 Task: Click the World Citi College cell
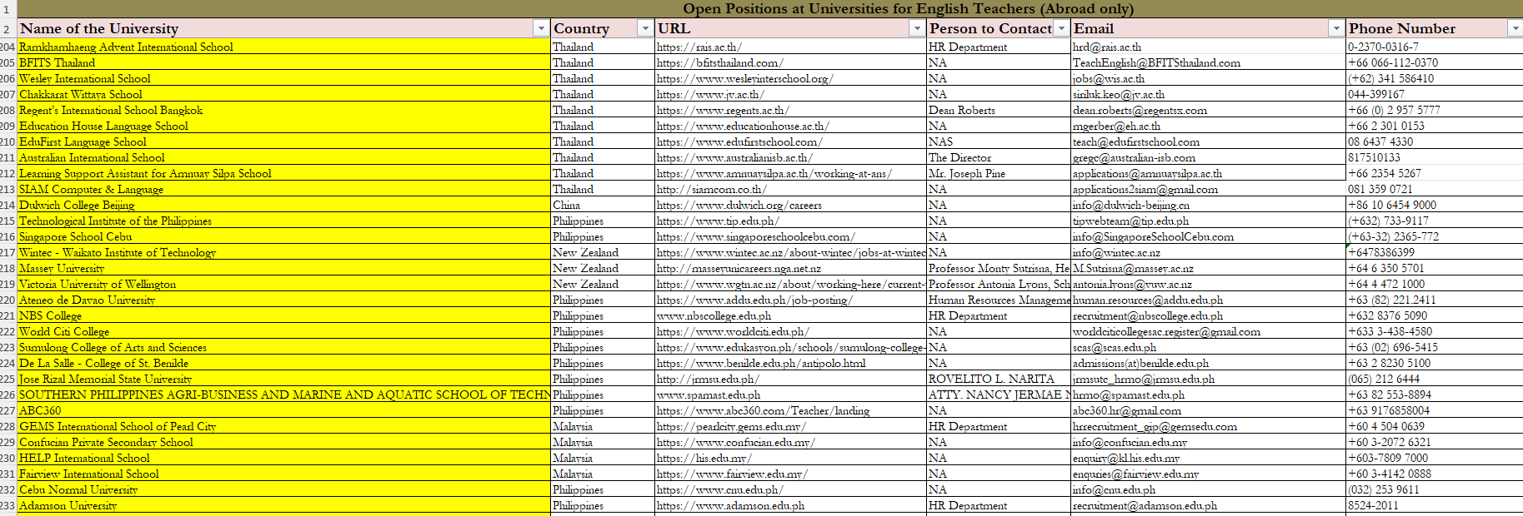coord(283,331)
